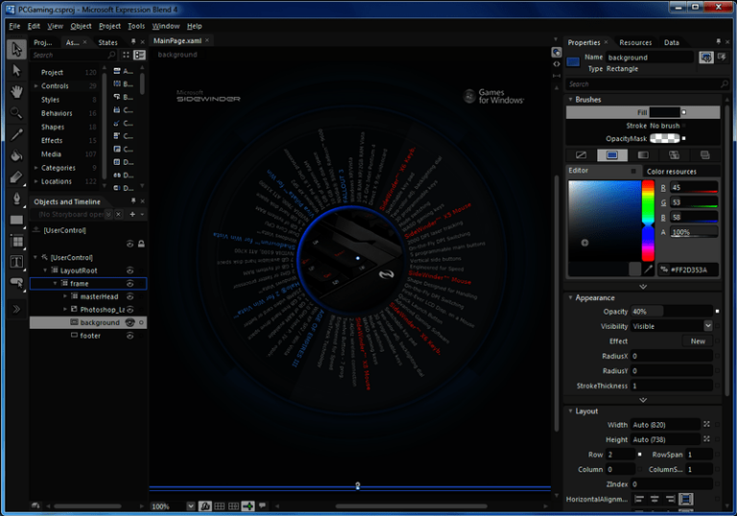This screenshot has height=516, width=737.
Task: Show snap grid in artboard bar
Action: coord(220,506)
